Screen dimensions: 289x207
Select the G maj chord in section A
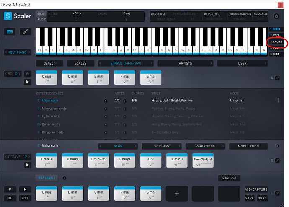(151, 78)
